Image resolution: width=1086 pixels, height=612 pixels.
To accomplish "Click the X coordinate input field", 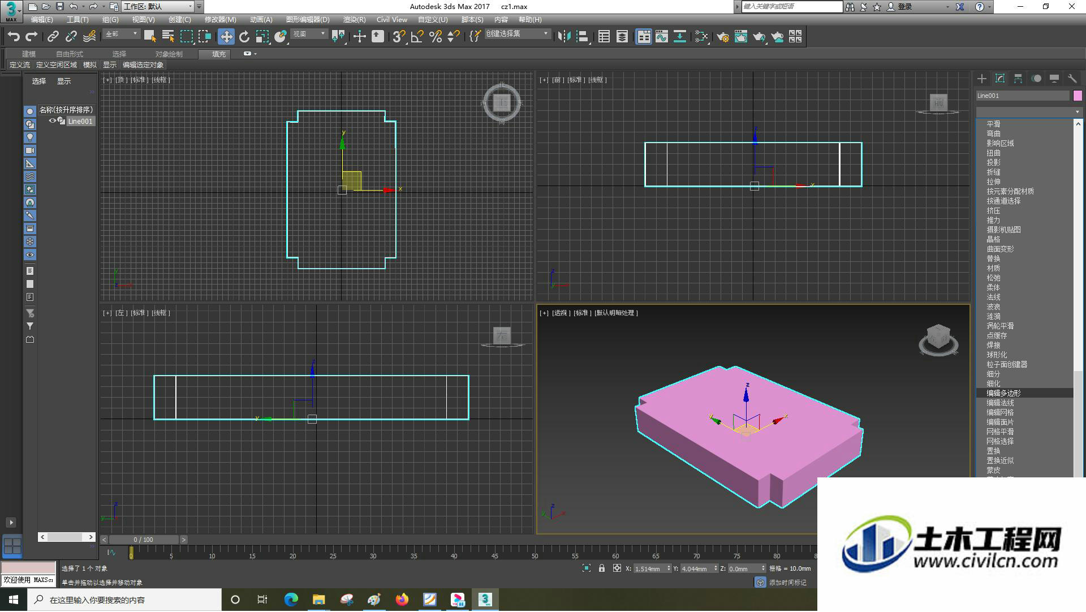I will tap(649, 569).
